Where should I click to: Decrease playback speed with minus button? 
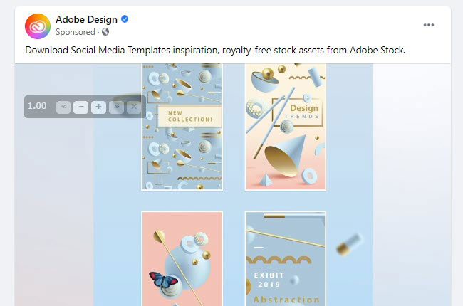[x=80, y=107]
